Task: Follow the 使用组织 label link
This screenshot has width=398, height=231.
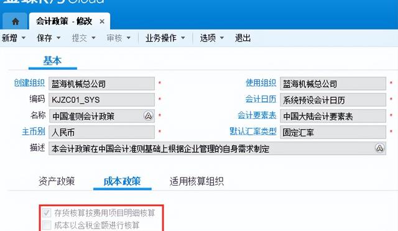Action: [261, 83]
